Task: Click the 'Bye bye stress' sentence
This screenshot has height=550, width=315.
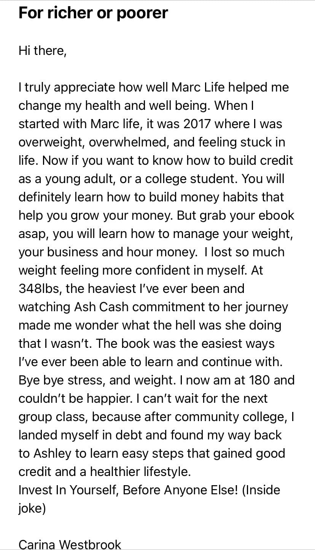Action: [63, 380]
